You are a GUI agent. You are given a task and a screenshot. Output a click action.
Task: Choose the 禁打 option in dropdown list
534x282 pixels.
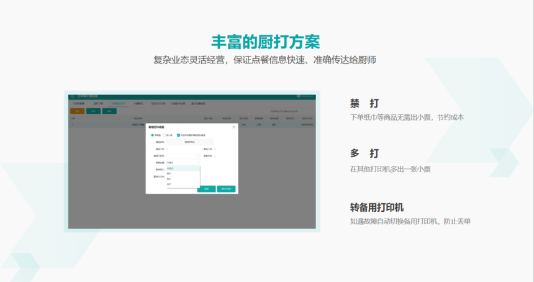coord(183,174)
